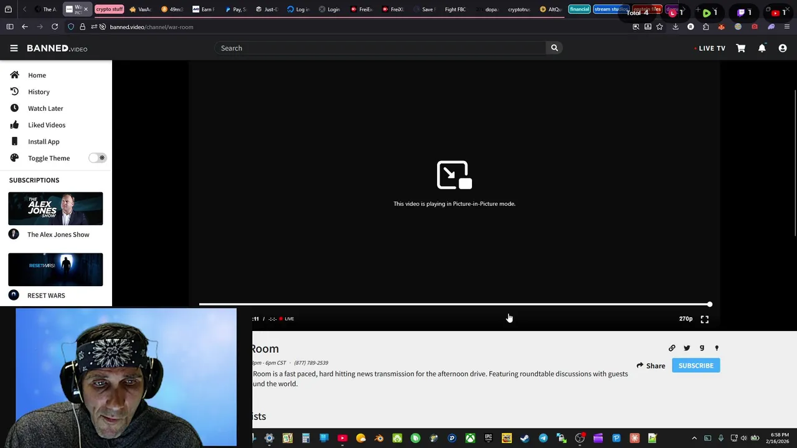This screenshot has height=448, width=797.
Task: Open The Alex Jones Show channel link
Action: pos(58,235)
